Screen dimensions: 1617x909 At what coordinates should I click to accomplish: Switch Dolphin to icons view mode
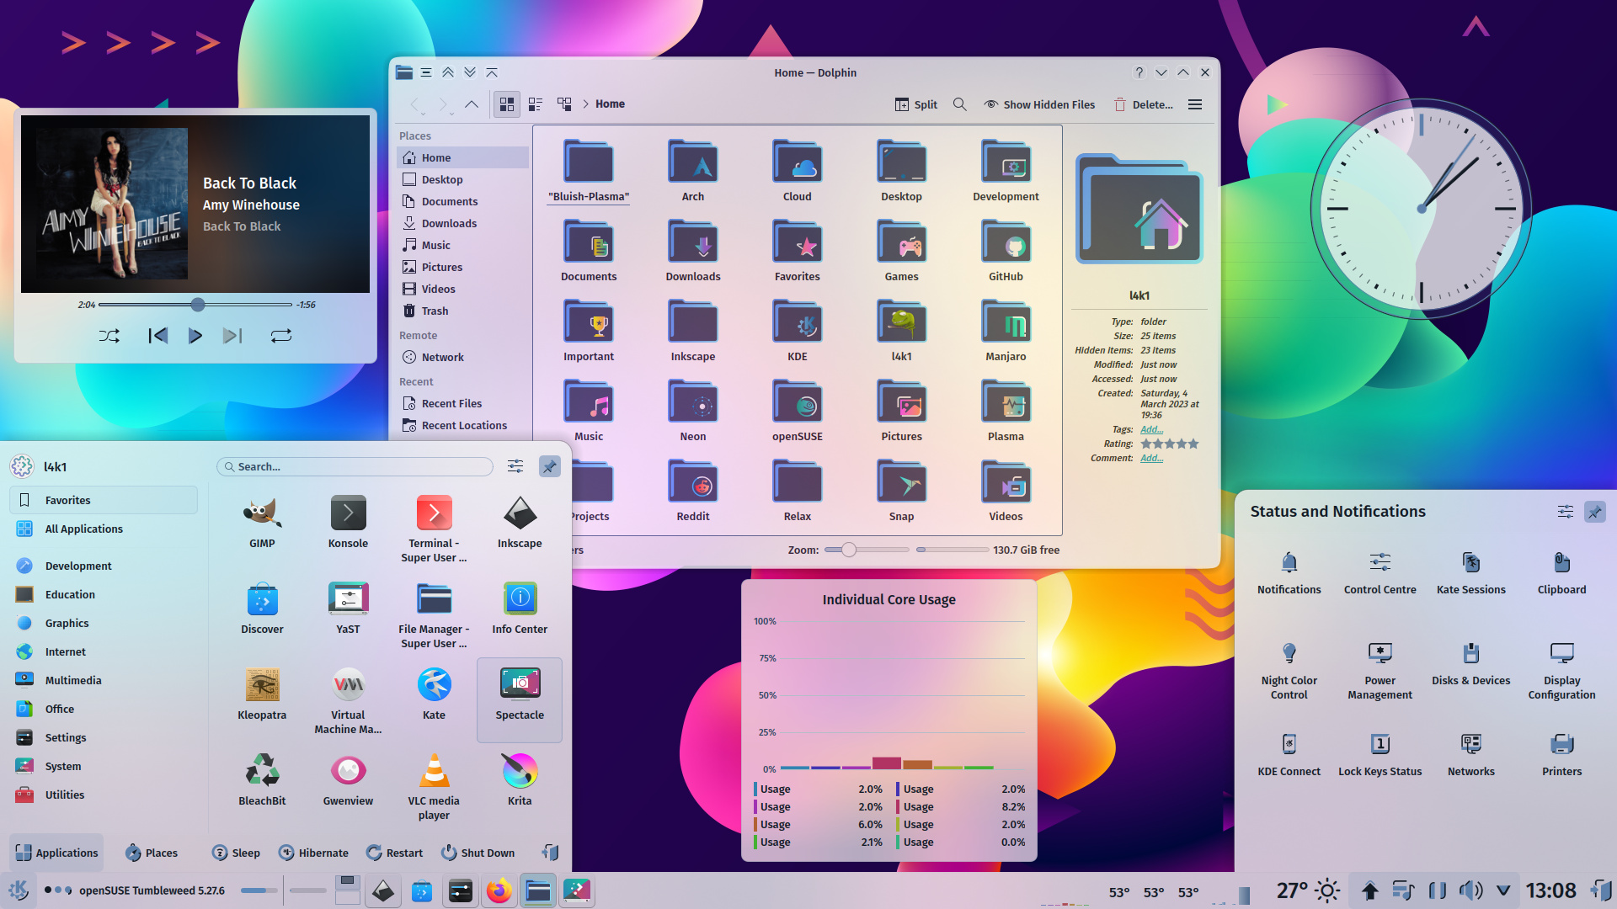507,104
